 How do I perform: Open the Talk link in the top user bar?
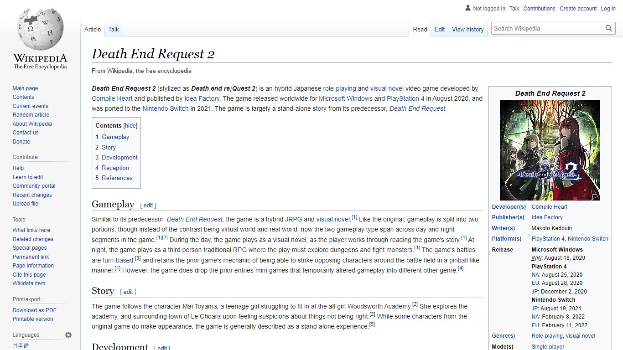click(514, 9)
